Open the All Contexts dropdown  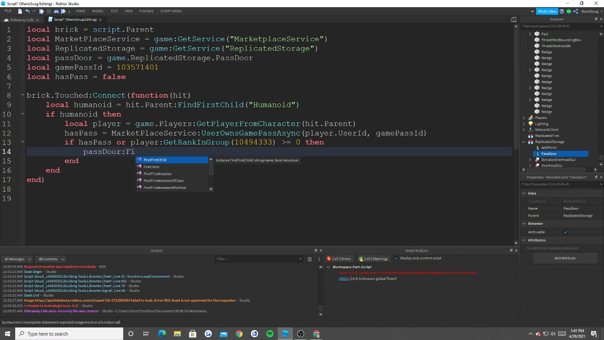51,259
